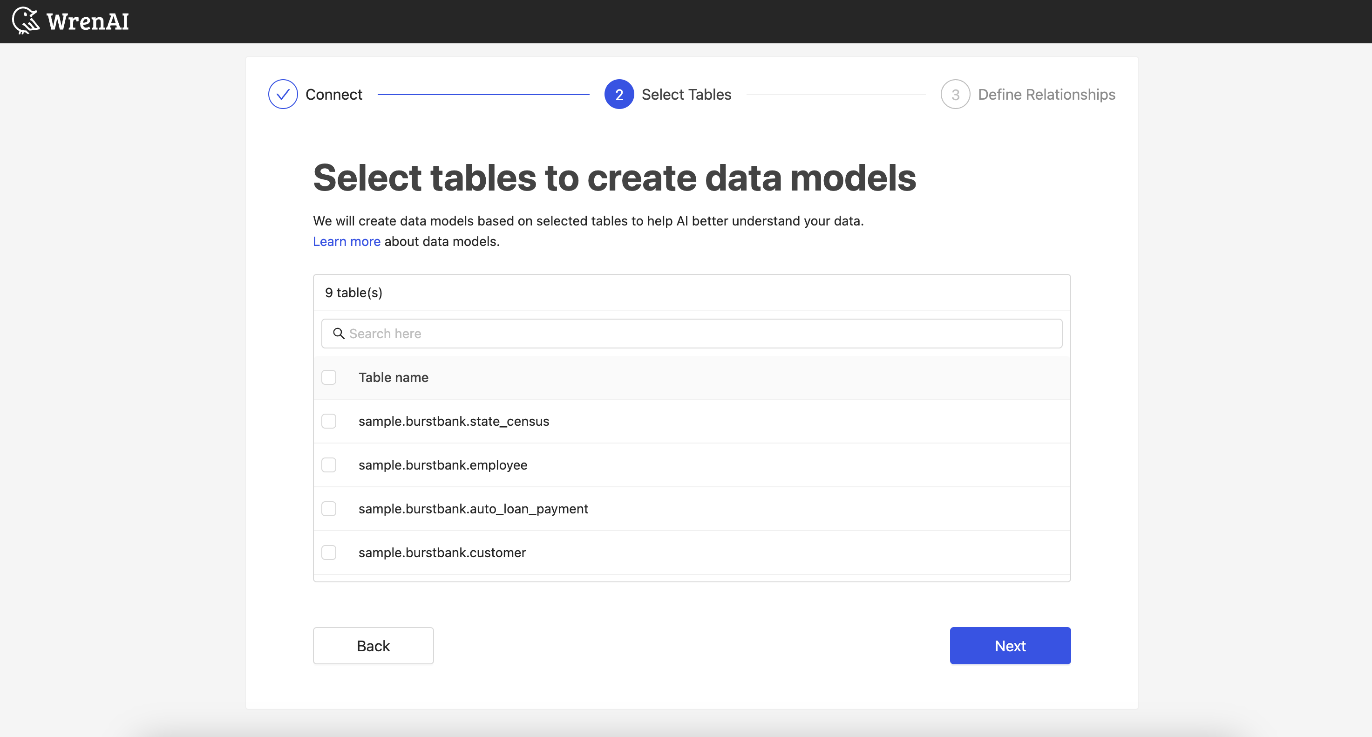Screen dimensions: 1372x737
Task: Select the step 2 circle icon
Action: click(619, 94)
